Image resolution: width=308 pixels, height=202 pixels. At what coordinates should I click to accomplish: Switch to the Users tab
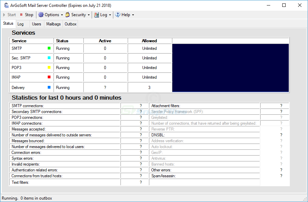pyautogui.click(x=36, y=24)
